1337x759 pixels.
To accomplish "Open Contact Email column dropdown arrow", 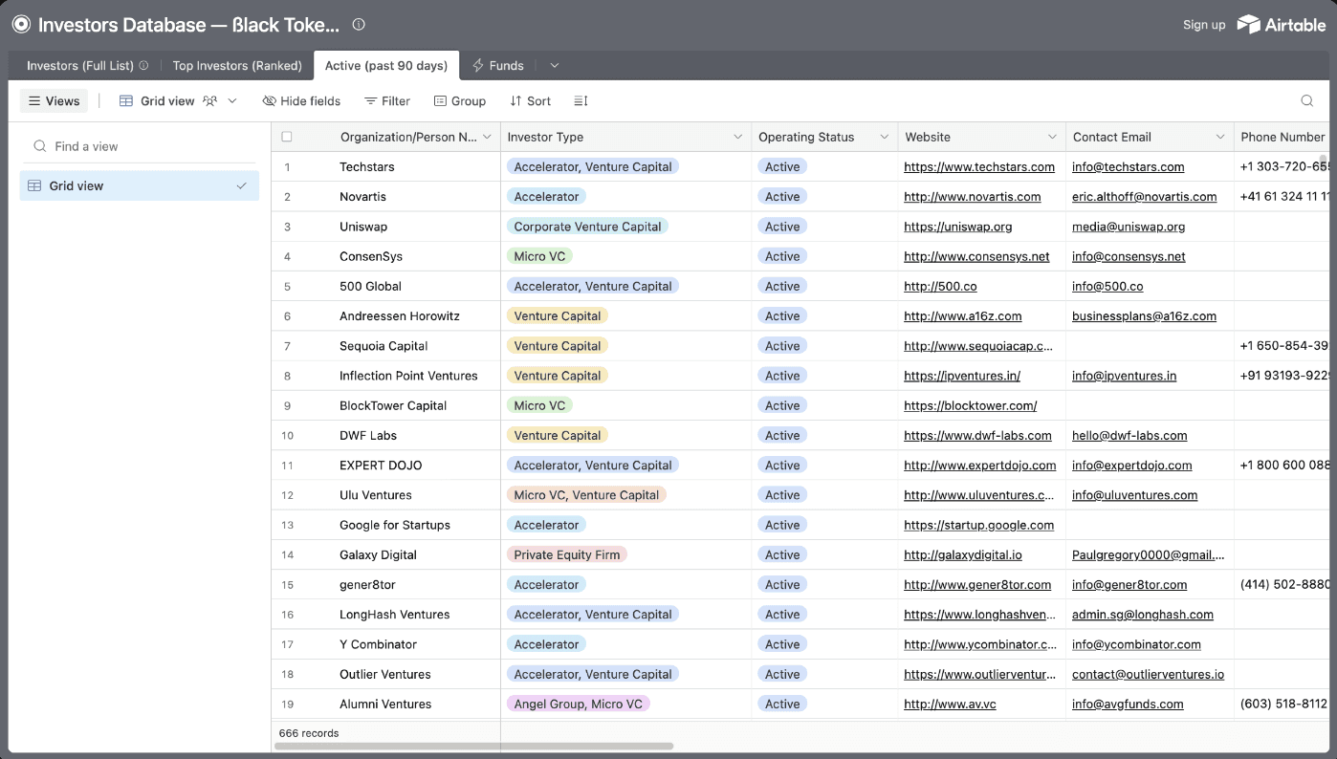I will point(1220,138).
